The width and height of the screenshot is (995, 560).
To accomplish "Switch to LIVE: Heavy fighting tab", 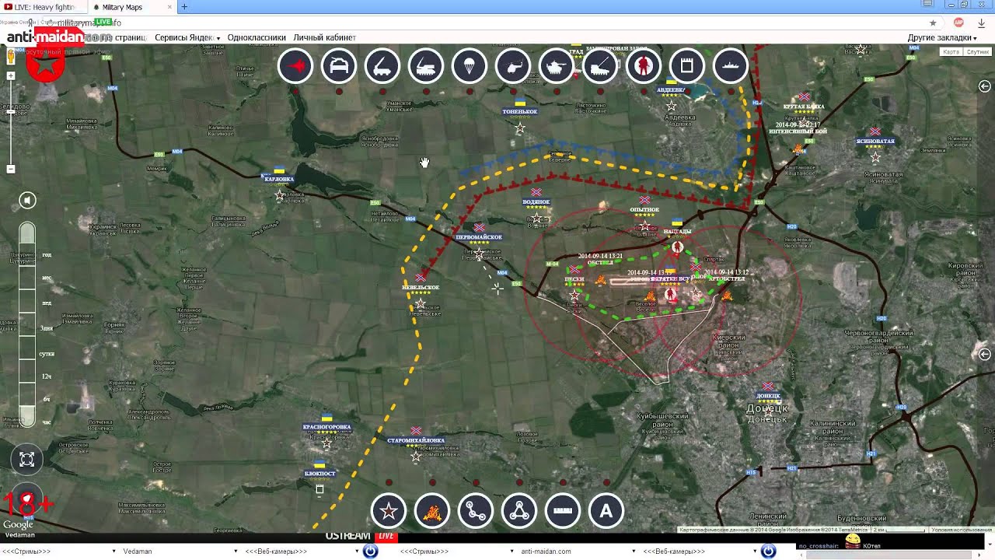I will pos(43,7).
